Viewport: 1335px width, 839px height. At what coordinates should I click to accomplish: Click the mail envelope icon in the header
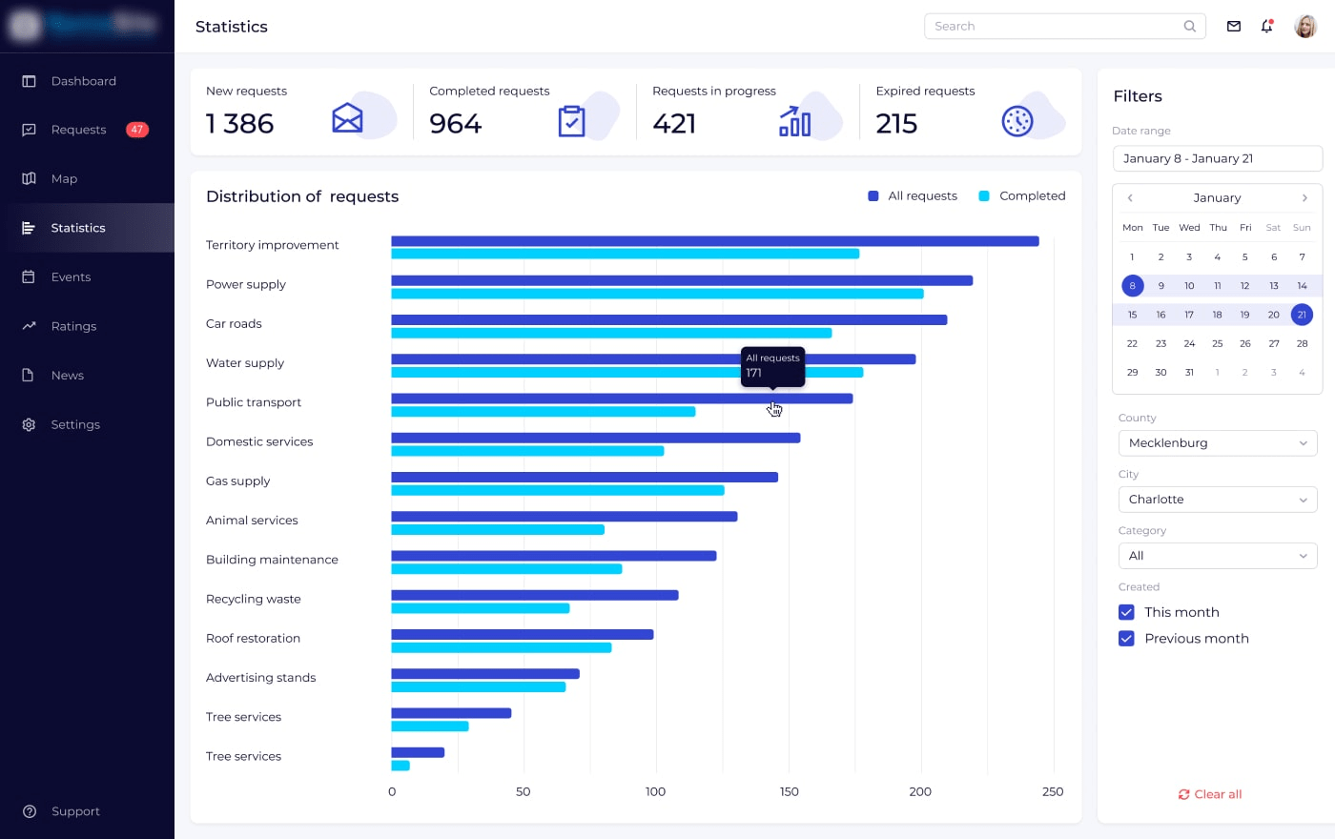[x=1233, y=26]
